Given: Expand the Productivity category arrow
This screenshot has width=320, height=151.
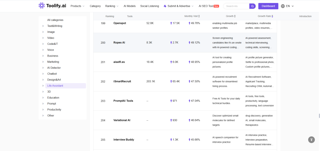Looking at the screenshot, I should click(43, 109).
